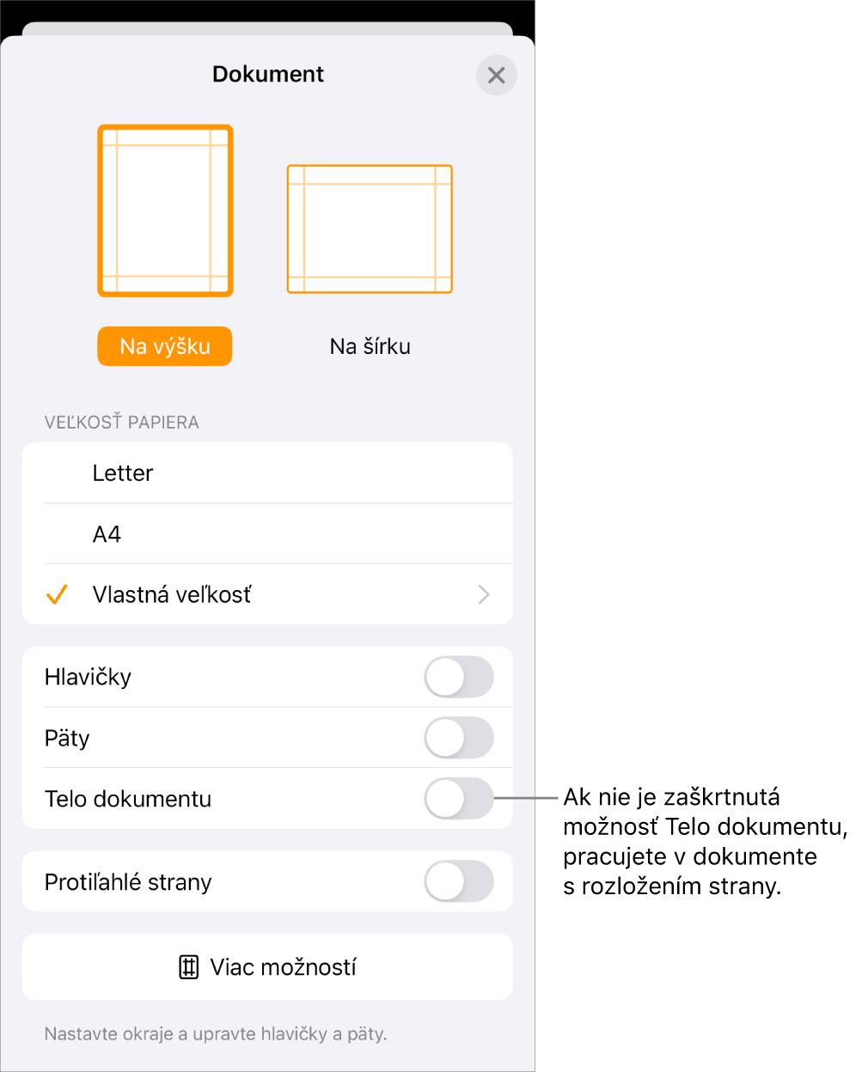Choose A4 paper size
Viewport: 862px width, 1072px height.
[267, 534]
